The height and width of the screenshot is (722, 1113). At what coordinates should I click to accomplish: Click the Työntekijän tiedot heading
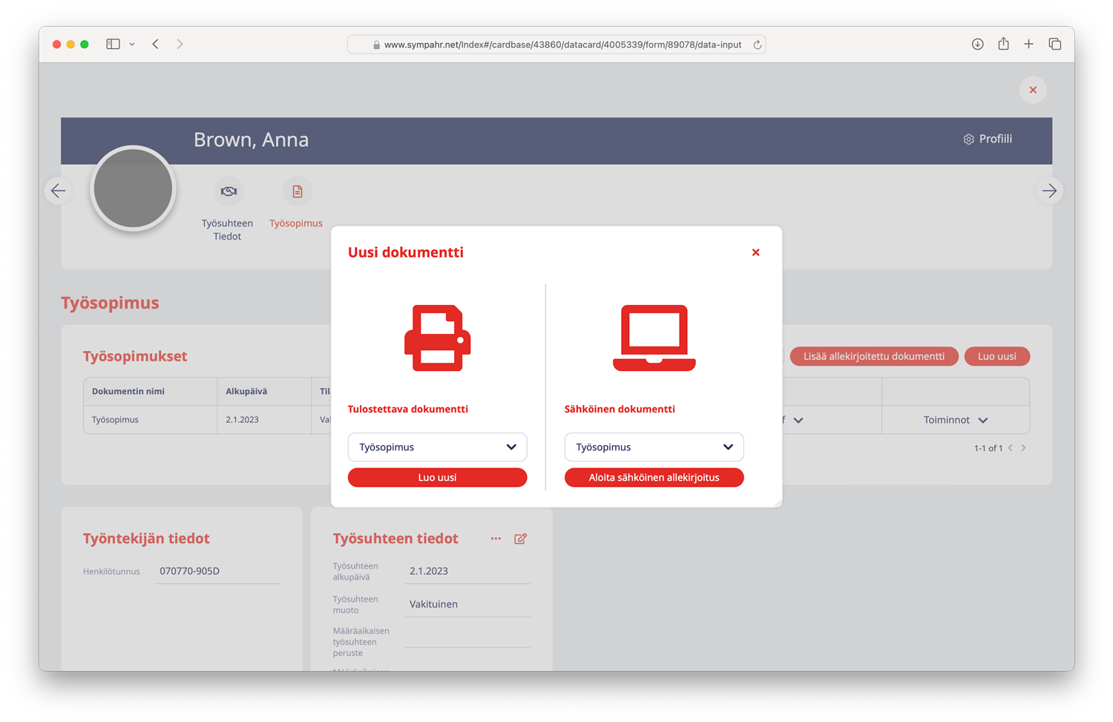pyautogui.click(x=146, y=539)
